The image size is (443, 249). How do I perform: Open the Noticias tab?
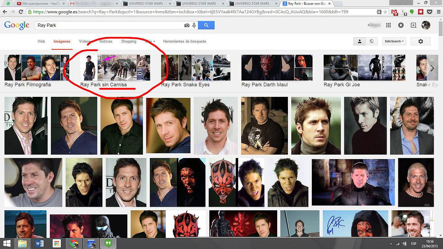[106, 41]
